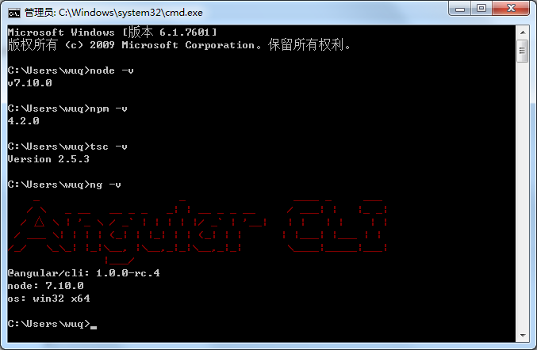Minimize the command prompt window

pos(460,9)
